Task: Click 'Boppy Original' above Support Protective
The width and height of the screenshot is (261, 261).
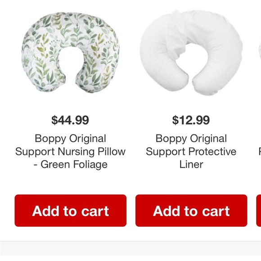Action: pyautogui.click(x=191, y=139)
